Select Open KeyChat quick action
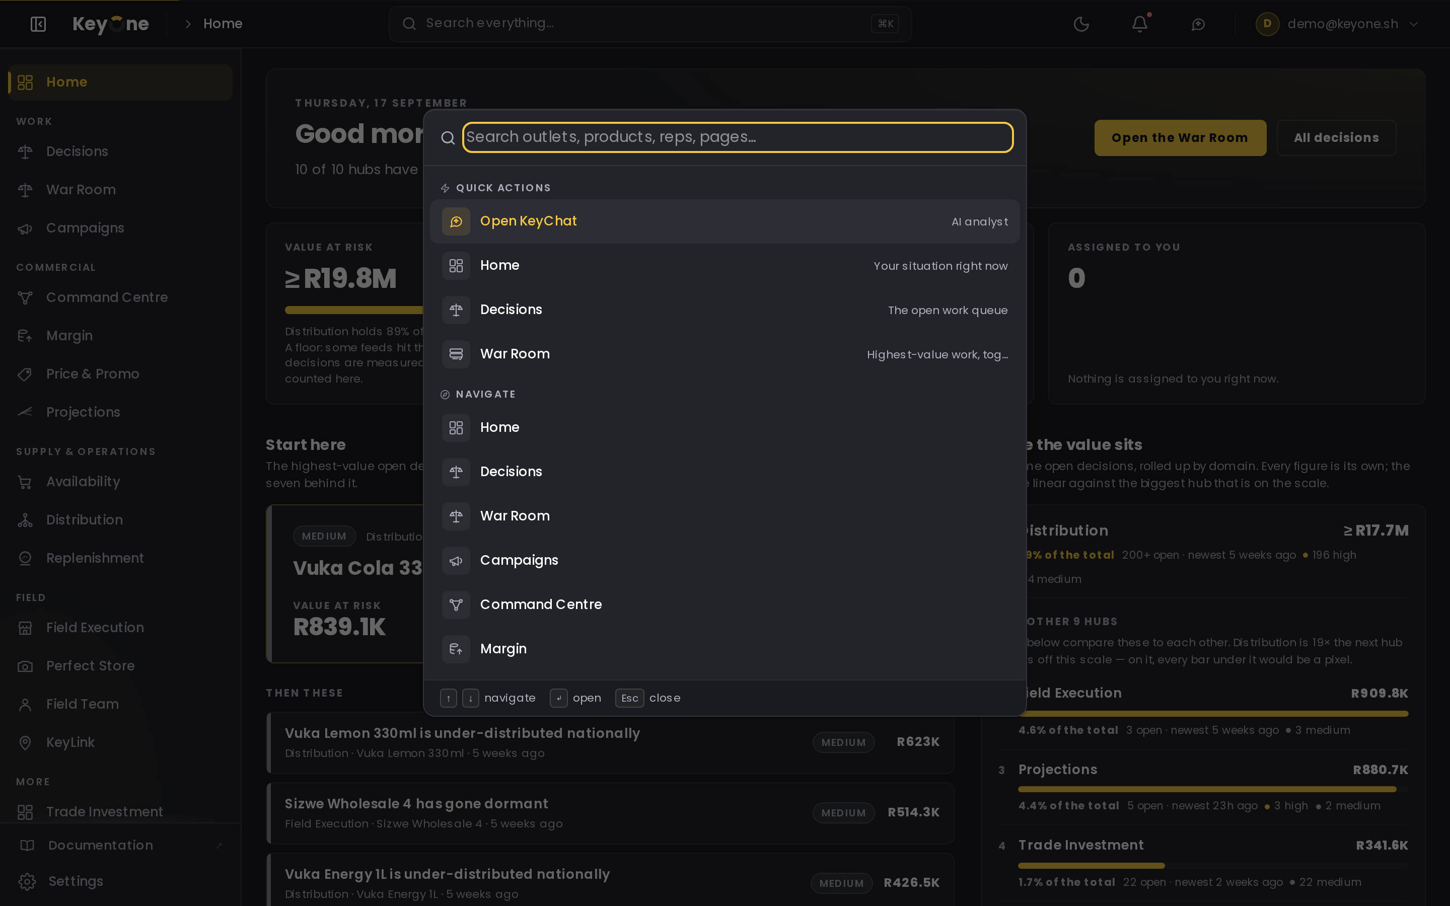Viewport: 1450px width, 906px height. 724,221
